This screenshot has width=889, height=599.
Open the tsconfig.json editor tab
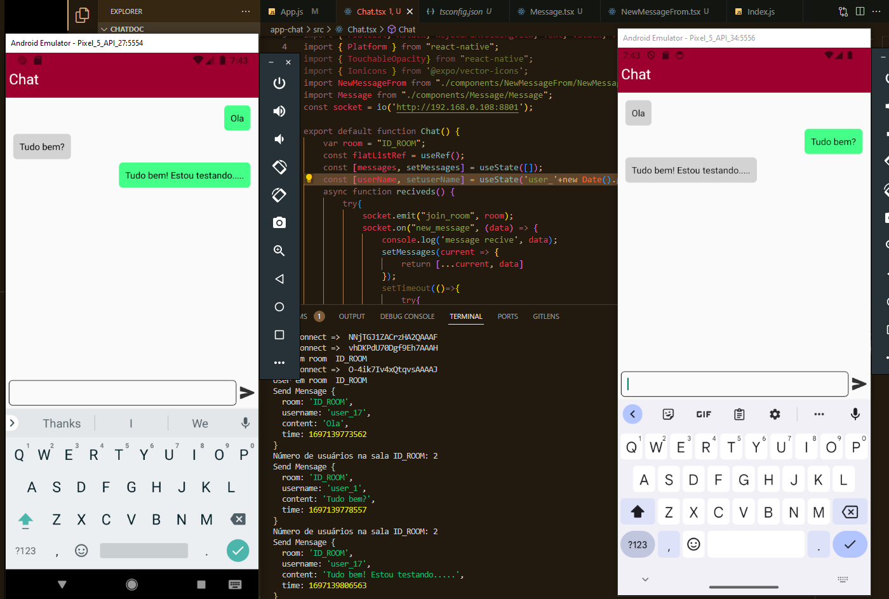pos(460,11)
